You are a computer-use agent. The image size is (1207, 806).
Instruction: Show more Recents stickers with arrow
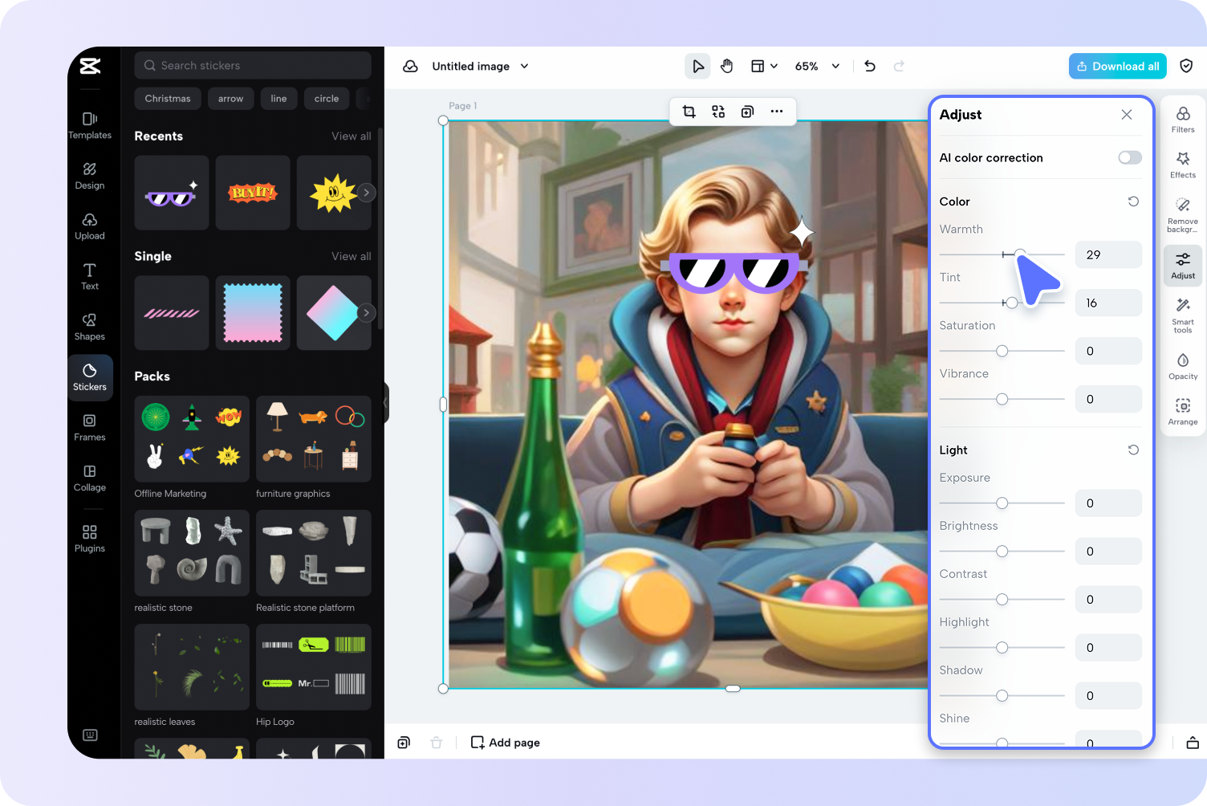367,193
